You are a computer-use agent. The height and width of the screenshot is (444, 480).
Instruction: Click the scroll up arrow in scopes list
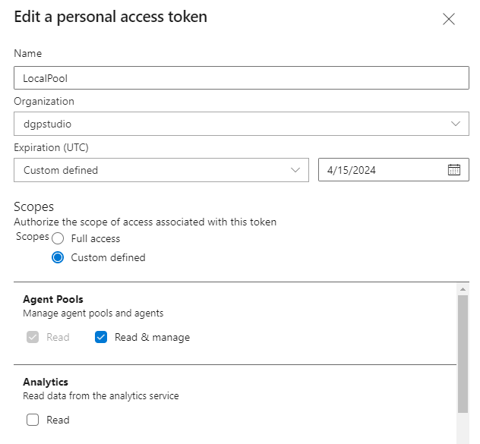click(x=463, y=289)
